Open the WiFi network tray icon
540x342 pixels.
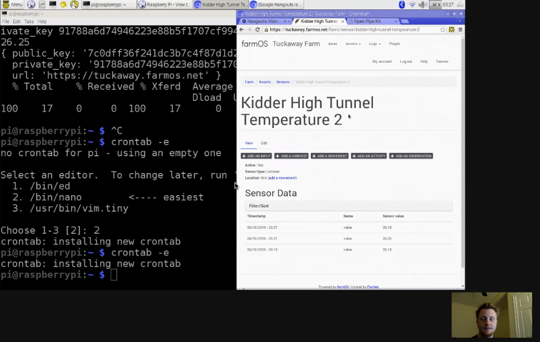(x=412, y=4)
